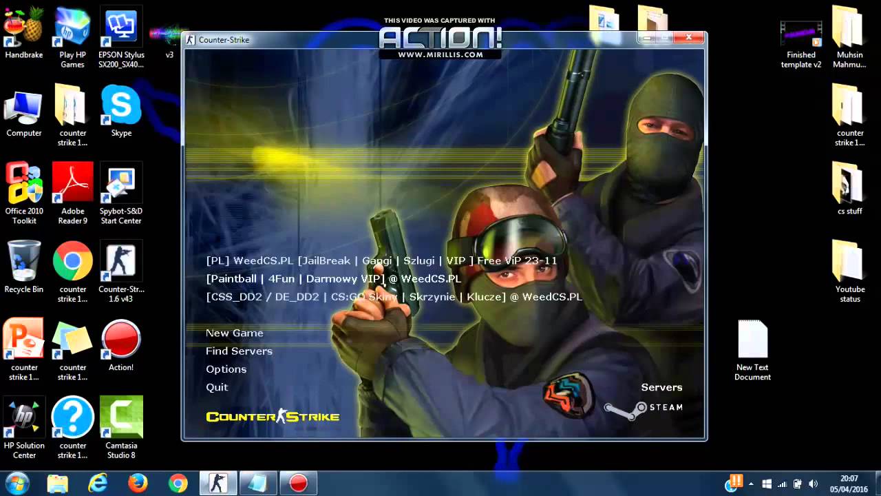Viewport: 881px width, 496px height.
Task: Launch Google Chrome from the taskbar
Action: (x=178, y=484)
